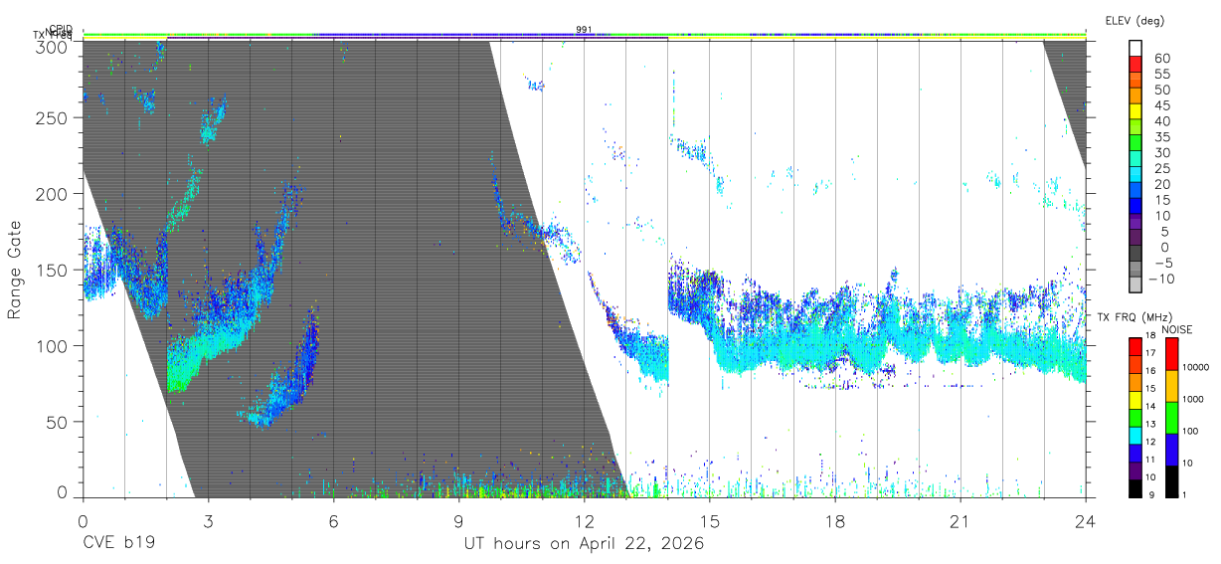Image resolution: width=1221 pixels, height=564 pixels.
Task: Select the green ELEV swatch between 30 and 35
Action: [x=1136, y=144]
